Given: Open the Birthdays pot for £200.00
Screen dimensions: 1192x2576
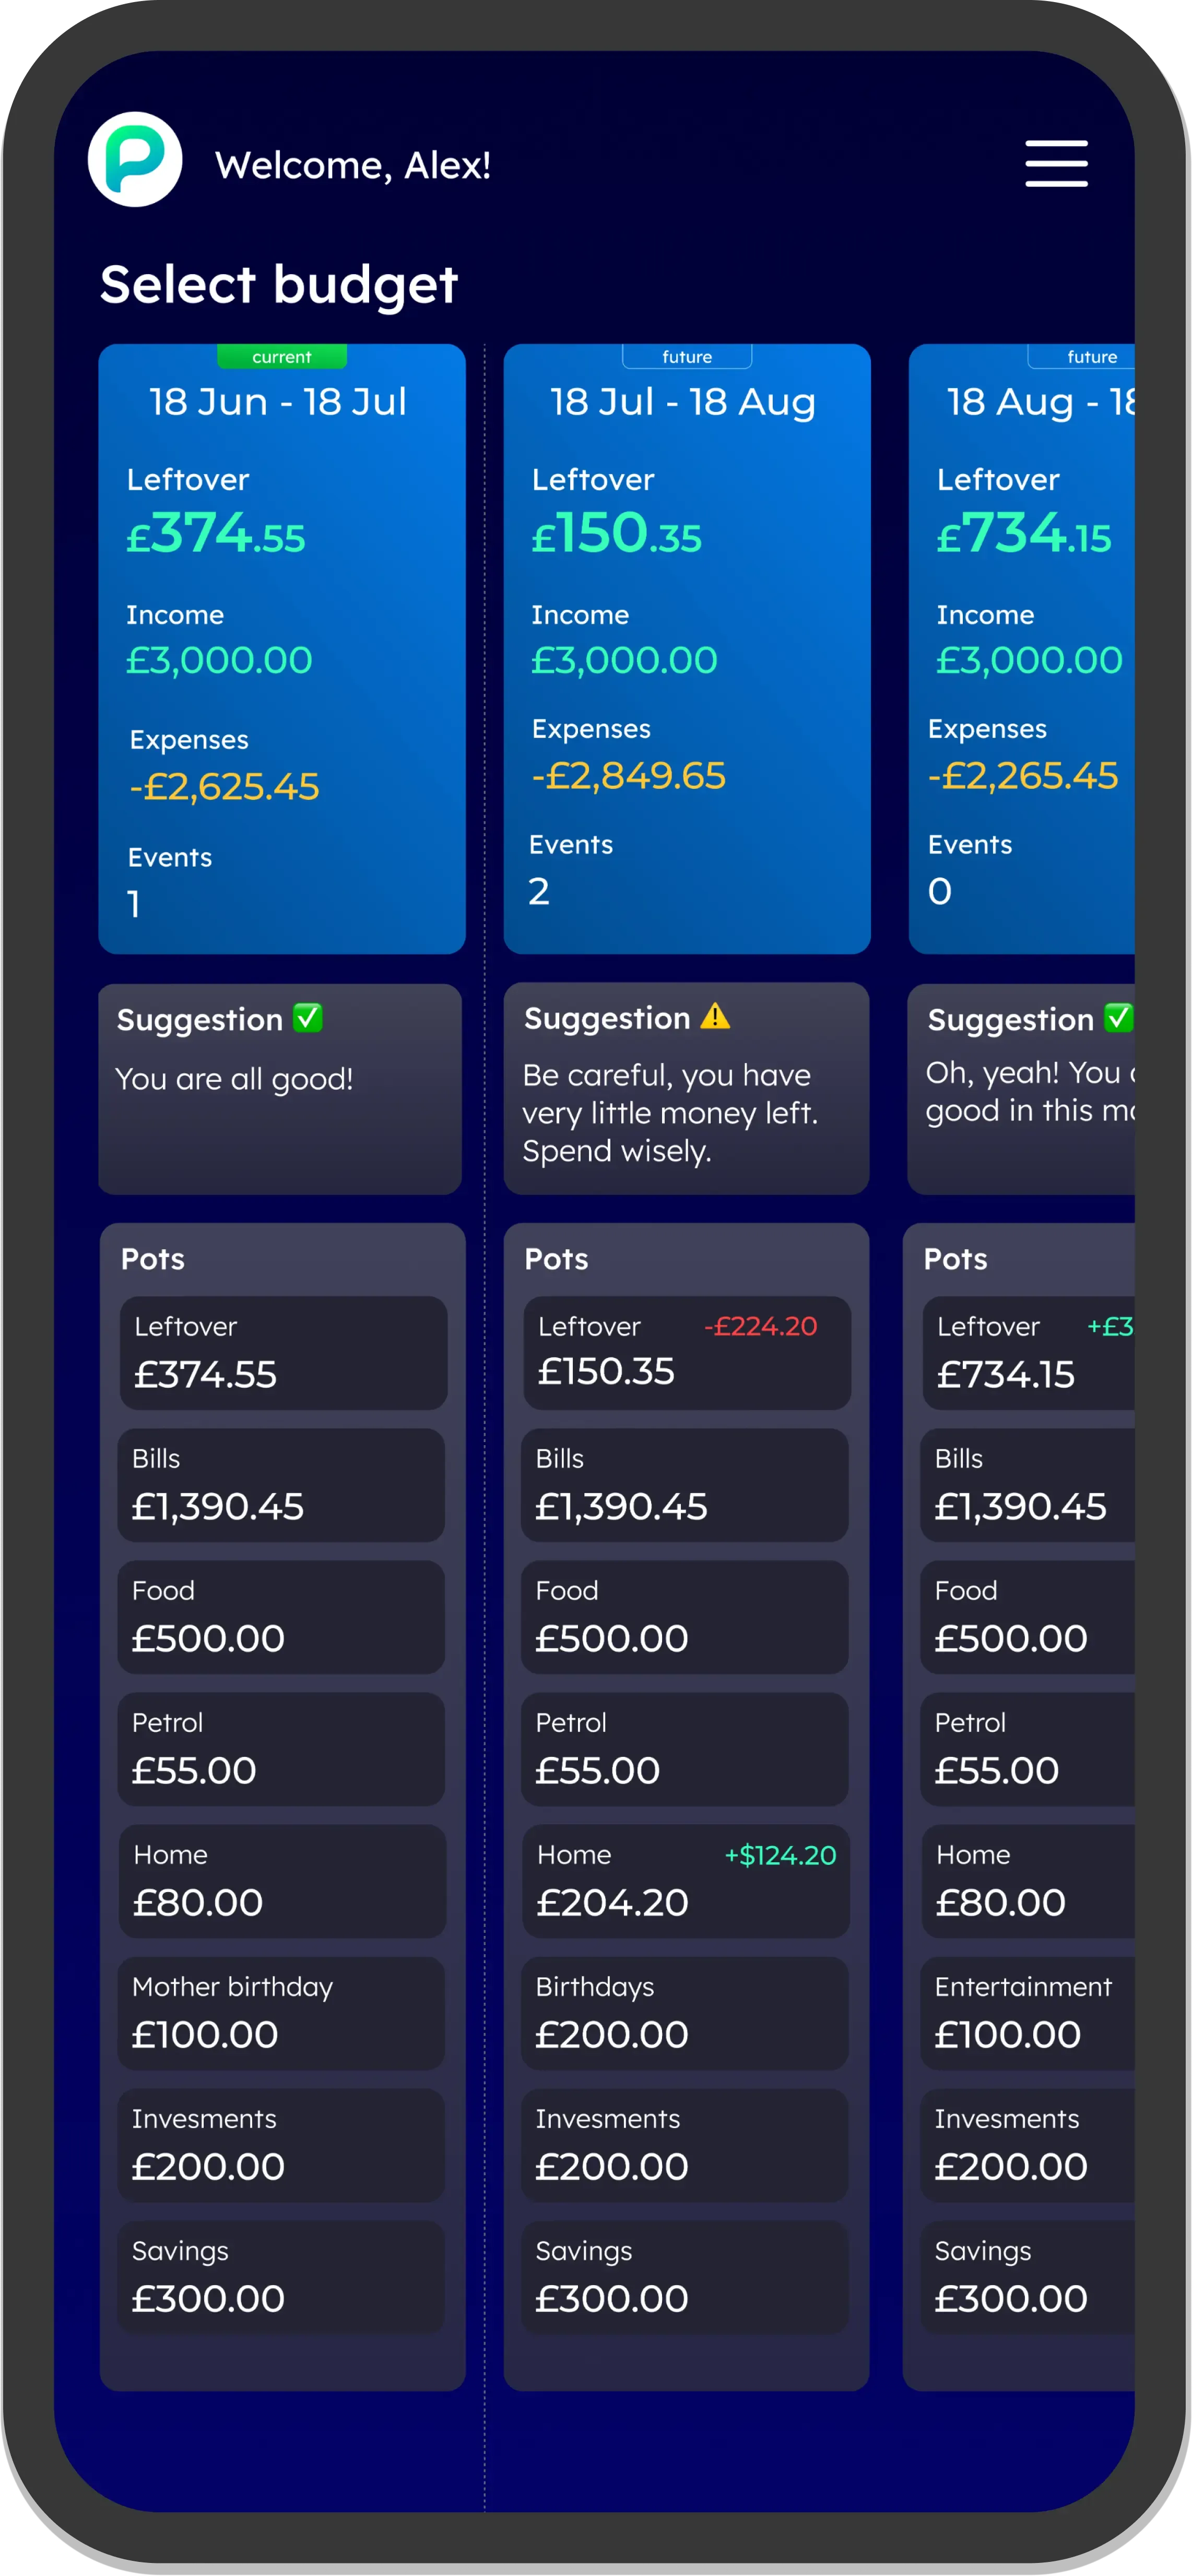Looking at the screenshot, I should [x=685, y=2013].
